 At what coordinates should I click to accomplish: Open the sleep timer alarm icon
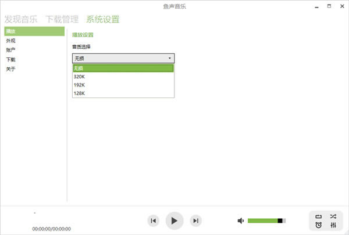(319, 225)
